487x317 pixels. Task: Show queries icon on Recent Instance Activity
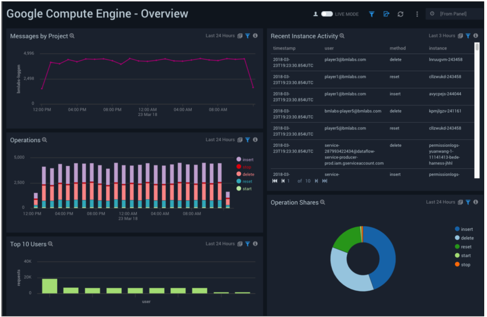tap(460, 36)
